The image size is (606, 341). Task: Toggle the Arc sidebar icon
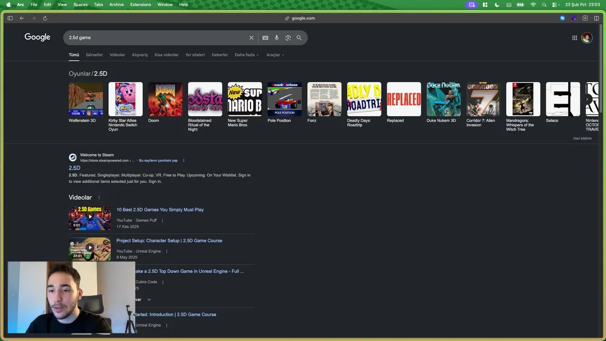pos(10,18)
